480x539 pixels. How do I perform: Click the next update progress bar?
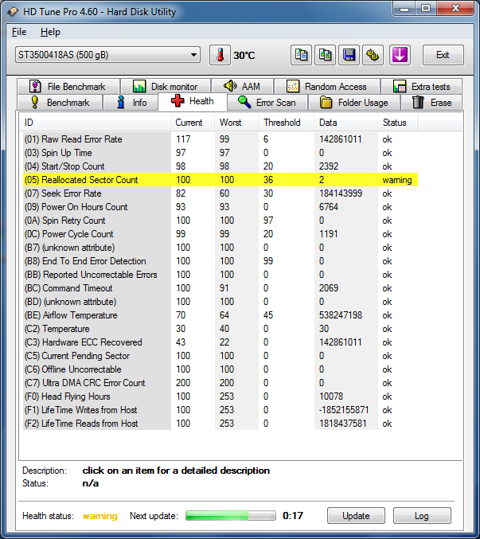[x=231, y=516]
